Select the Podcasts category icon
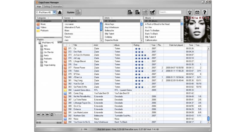Viewport: 246px width, 132px height. point(38,31)
